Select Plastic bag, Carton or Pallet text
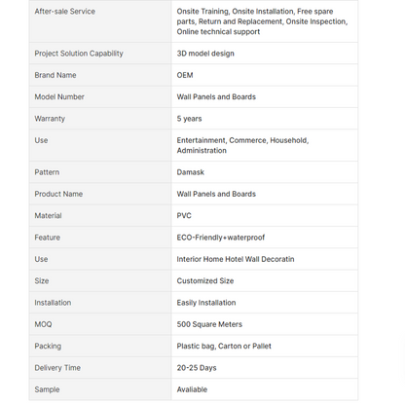This screenshot has height=405, width=405. pos(224,347)
